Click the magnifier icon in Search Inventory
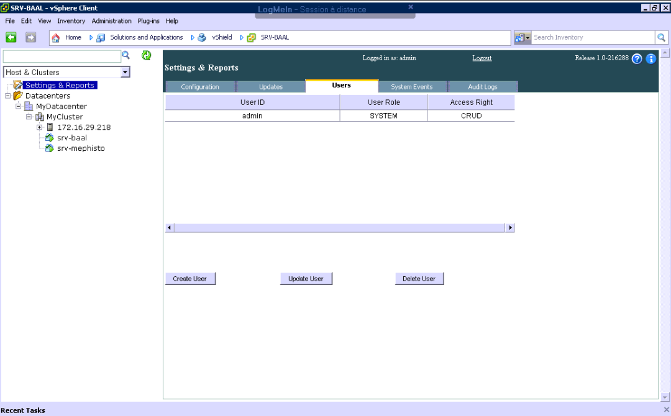Image resolution: width=671 pixels, height=416 pixels. pyautogui.click(x=662, y=38)
